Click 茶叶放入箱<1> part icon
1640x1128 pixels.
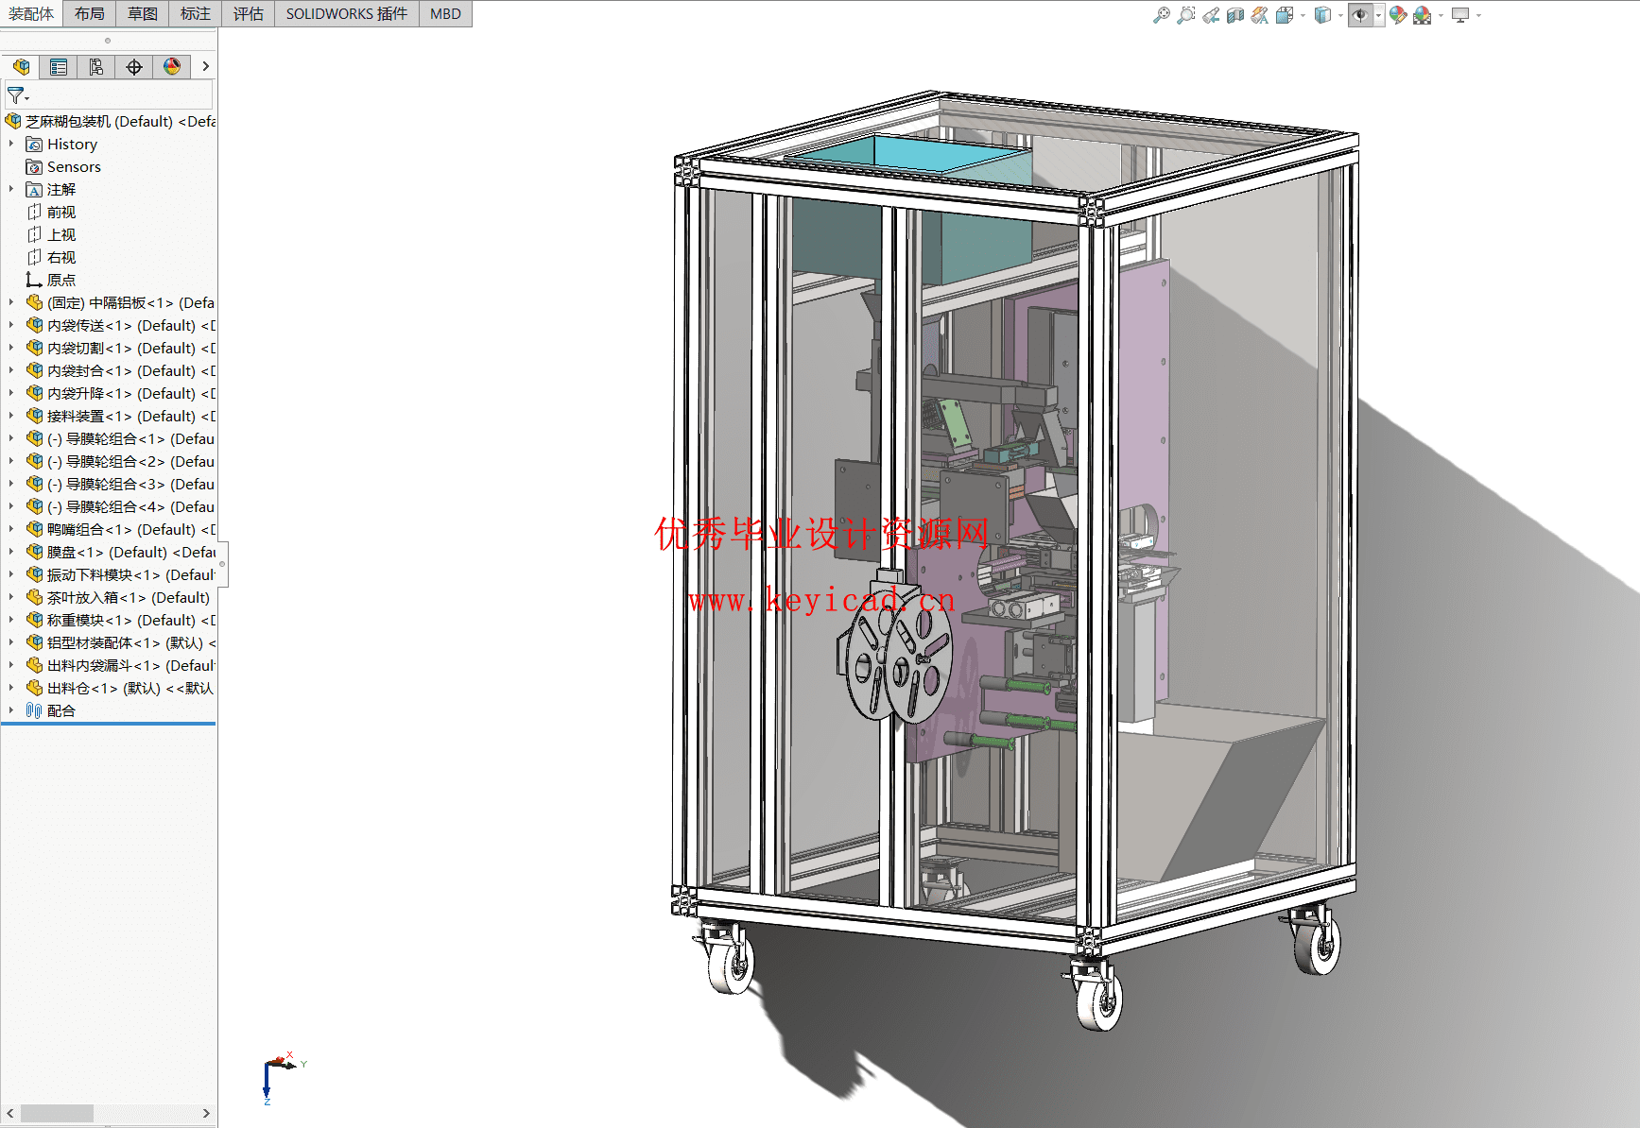34,597
